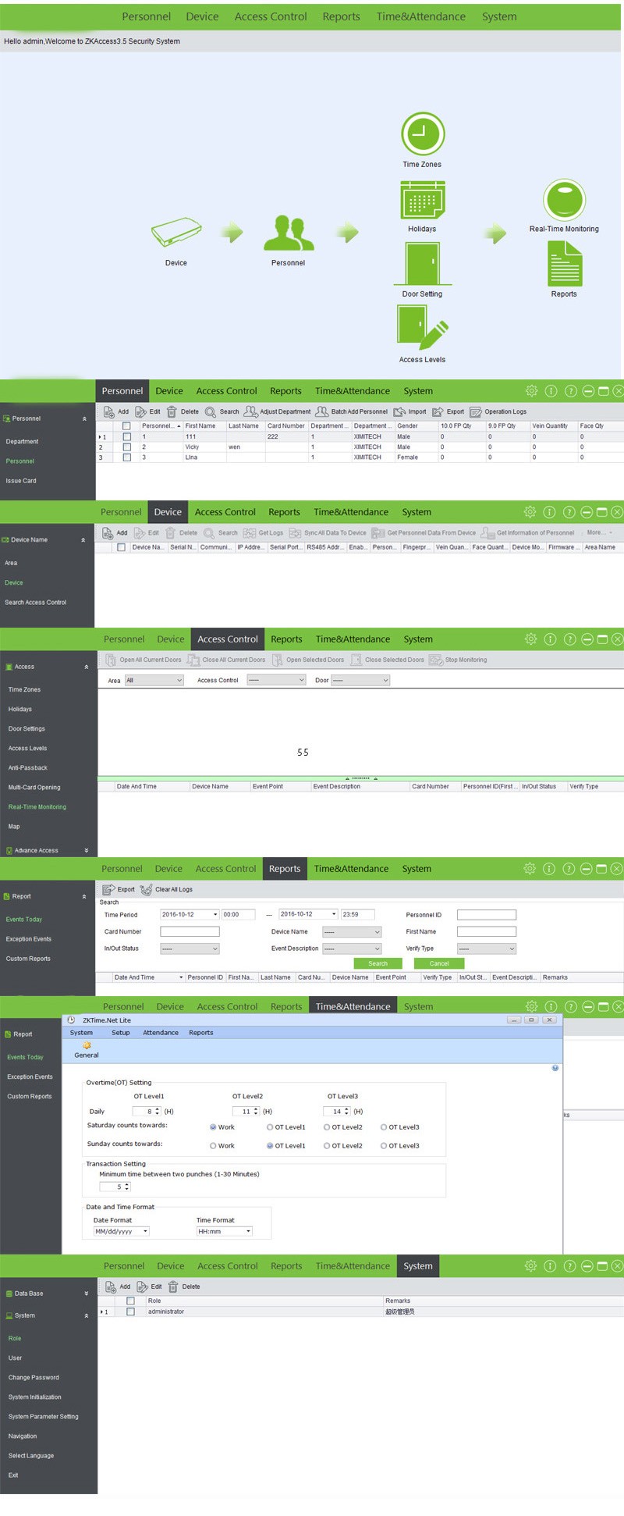Image resolution: width=624 pixels, height=1516 pixels.
Task: Expand the Advance Access sidebar section
Action: click(48, 850)
